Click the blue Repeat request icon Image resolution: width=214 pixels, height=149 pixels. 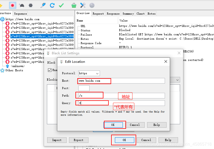52,5
